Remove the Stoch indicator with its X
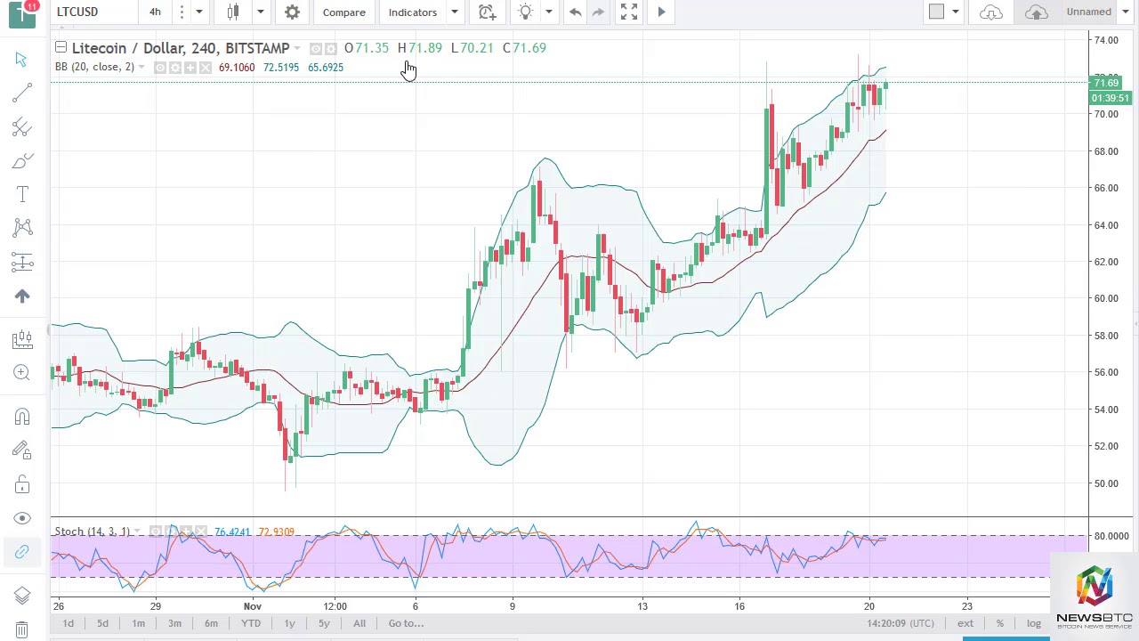The image size is (1139, 641). pyautogui.click(x=201, y=531)
